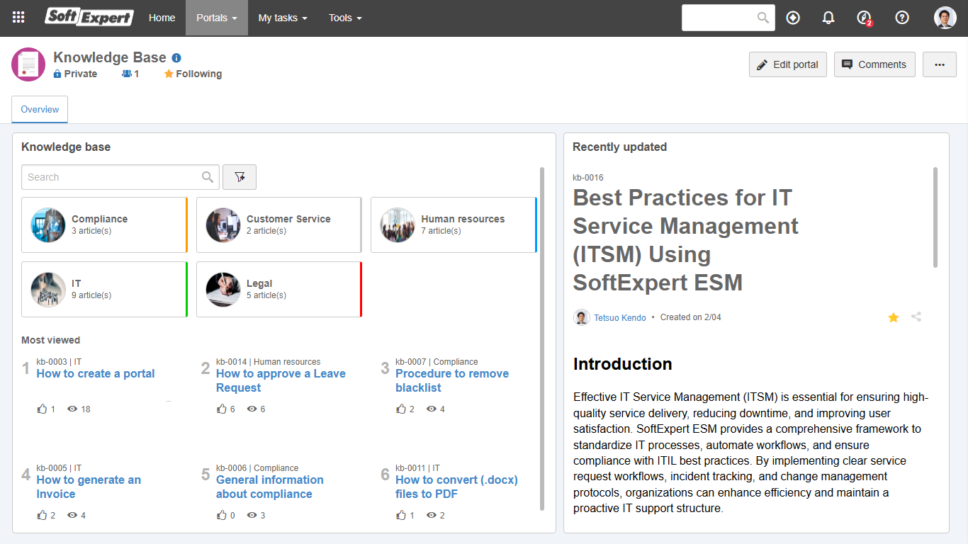Click the Knowledge Base portal logo
This screenshot has height=544, width=968.
(x=28, y=64)
